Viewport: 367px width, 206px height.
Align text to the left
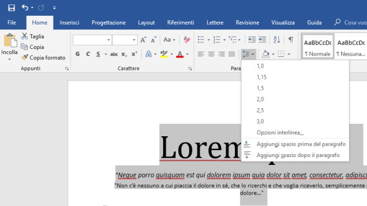point(201,54)
